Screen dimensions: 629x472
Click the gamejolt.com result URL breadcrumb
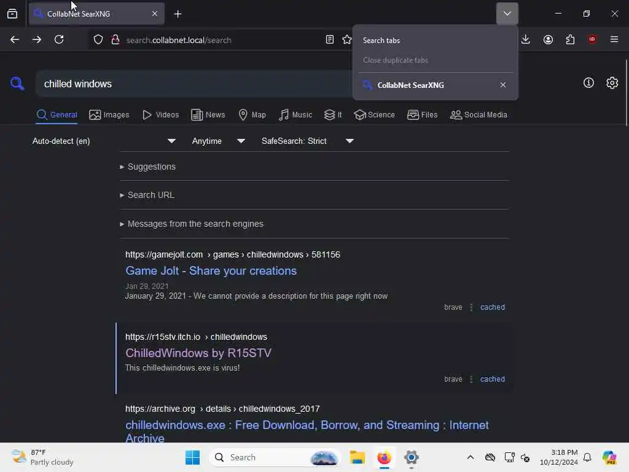tap(233, 254)
